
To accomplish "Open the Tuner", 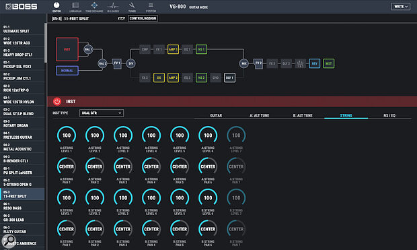I will click(132, 7).
